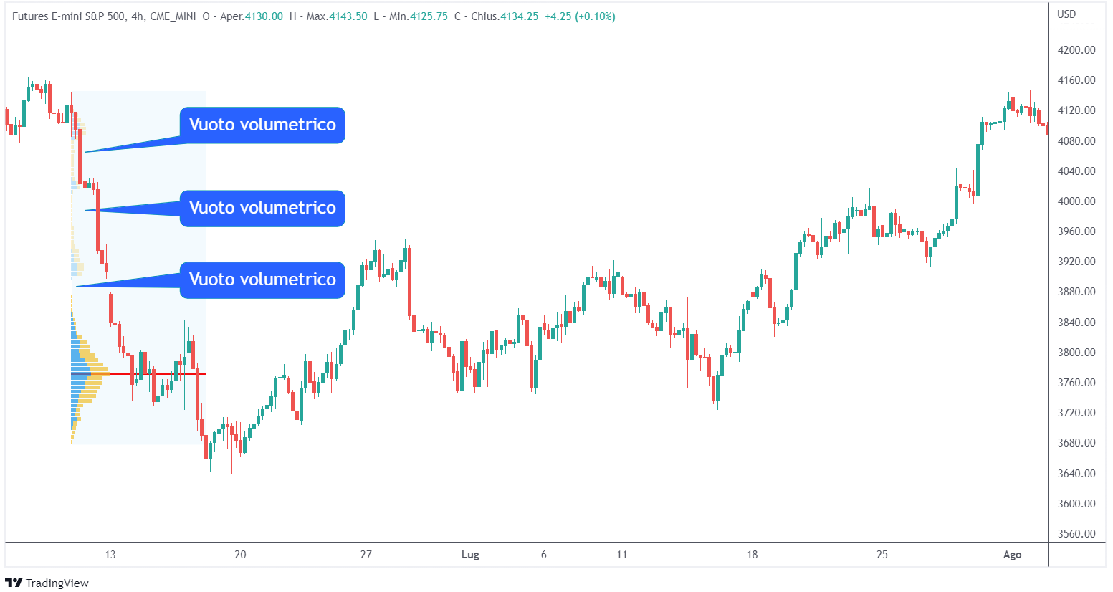The image size is (1113, 592).
Task: Click the Aper. opening price value
Action: [x=264, y=16]
